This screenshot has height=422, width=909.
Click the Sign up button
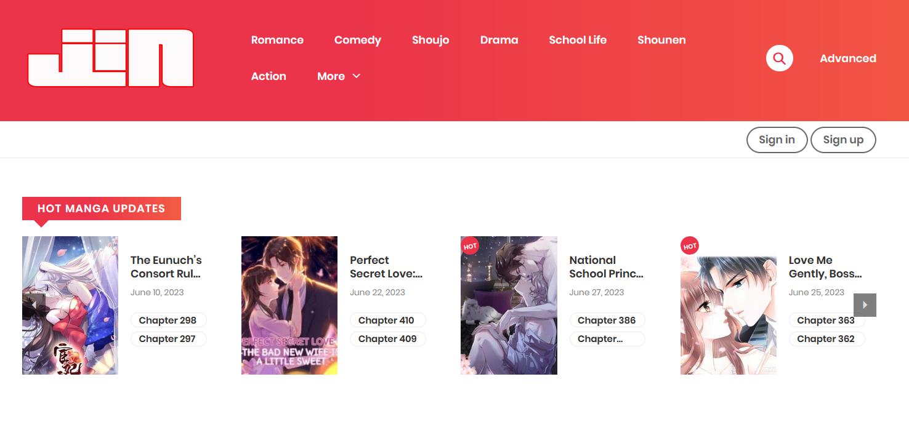[843, 140]
